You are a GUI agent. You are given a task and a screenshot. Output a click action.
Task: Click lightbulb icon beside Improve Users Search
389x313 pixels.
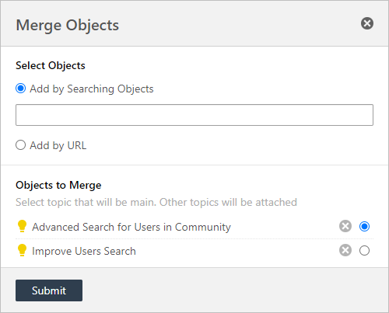22,250
